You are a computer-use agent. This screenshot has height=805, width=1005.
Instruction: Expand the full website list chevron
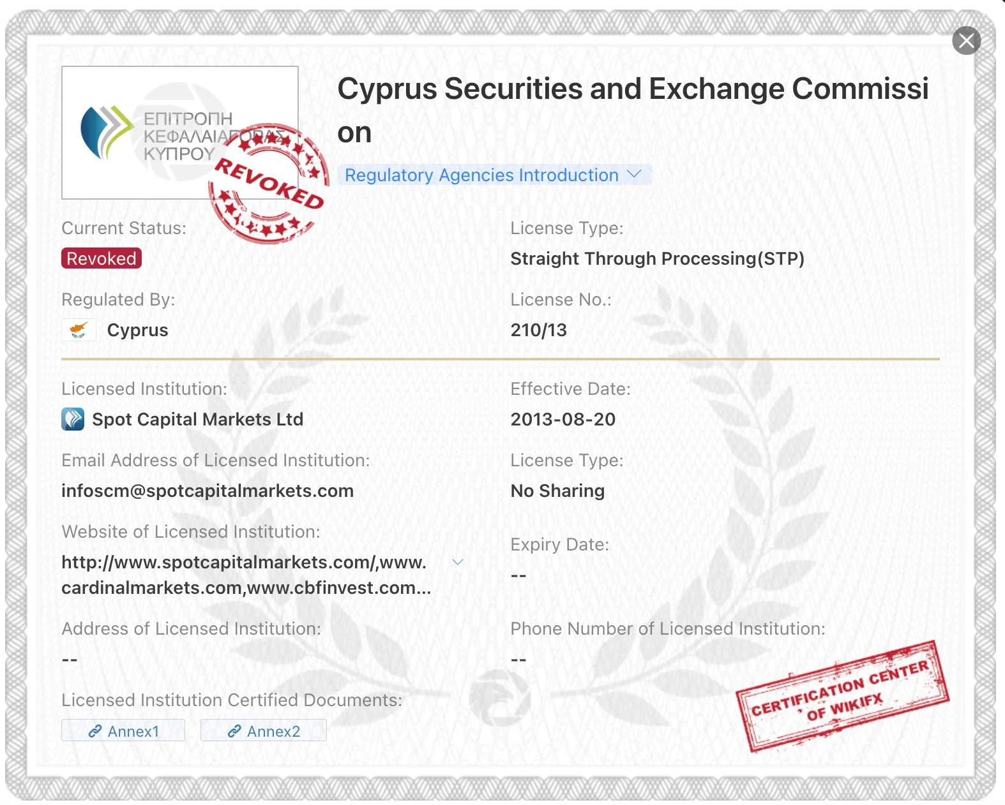pos(458,562)
